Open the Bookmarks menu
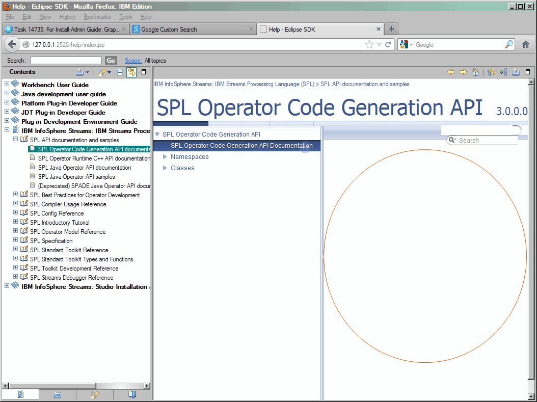Image resolution: width=537 pixels, height=402 pixels. (97, 17)
